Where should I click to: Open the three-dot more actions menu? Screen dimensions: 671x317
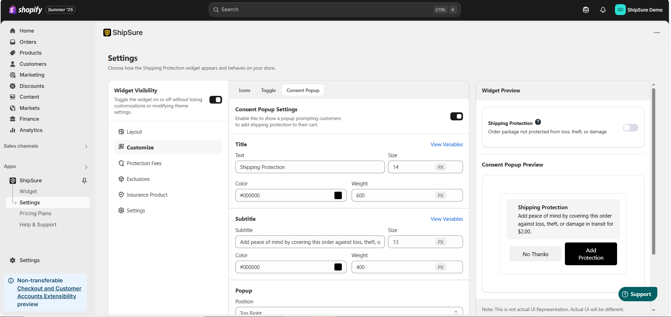coord(657,33)
